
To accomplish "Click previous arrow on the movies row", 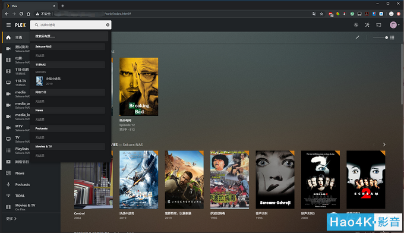I will pos(374,144).
